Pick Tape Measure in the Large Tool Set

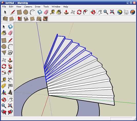point(4,80)
